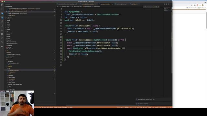This screenshot has width=207, height=116.
Task: Click the browser window's bookmark star icon
Action: 192,5
